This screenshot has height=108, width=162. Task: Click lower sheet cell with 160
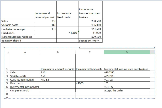[x=58, y=76]
